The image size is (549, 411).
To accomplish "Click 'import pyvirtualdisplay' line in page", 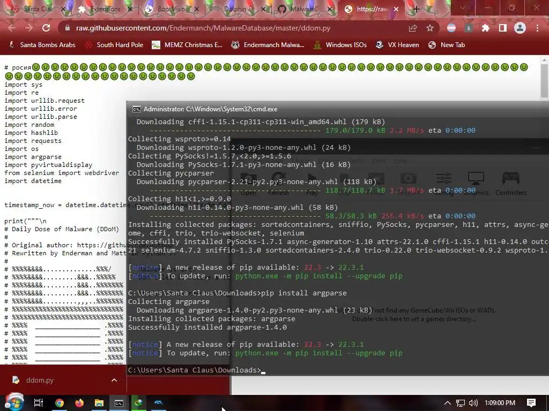I will coord(48,165).
